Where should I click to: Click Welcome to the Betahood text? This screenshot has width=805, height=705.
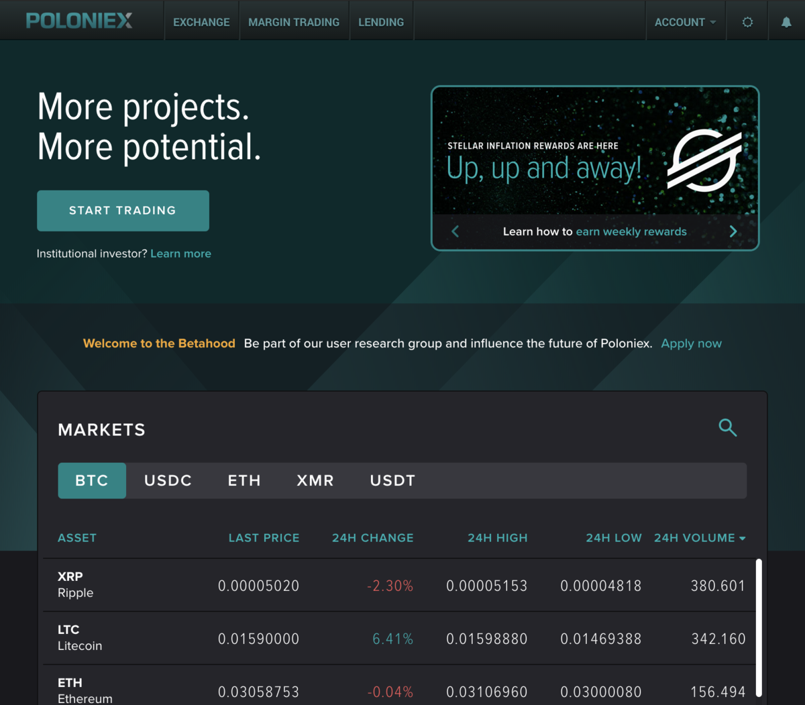159,343
